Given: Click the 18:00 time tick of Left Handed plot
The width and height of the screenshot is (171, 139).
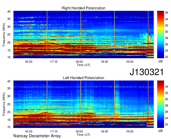Looking at the screenshot, I should [79, 131].
